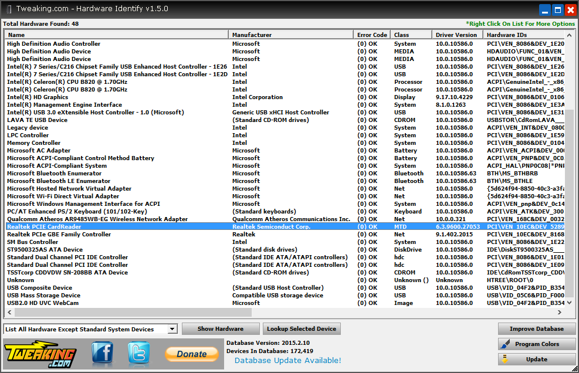Image resolution: width=579 pixels, height=373 pixels.
Task: Open the hardware list filter dropdown
Action: tap(172, 329)
